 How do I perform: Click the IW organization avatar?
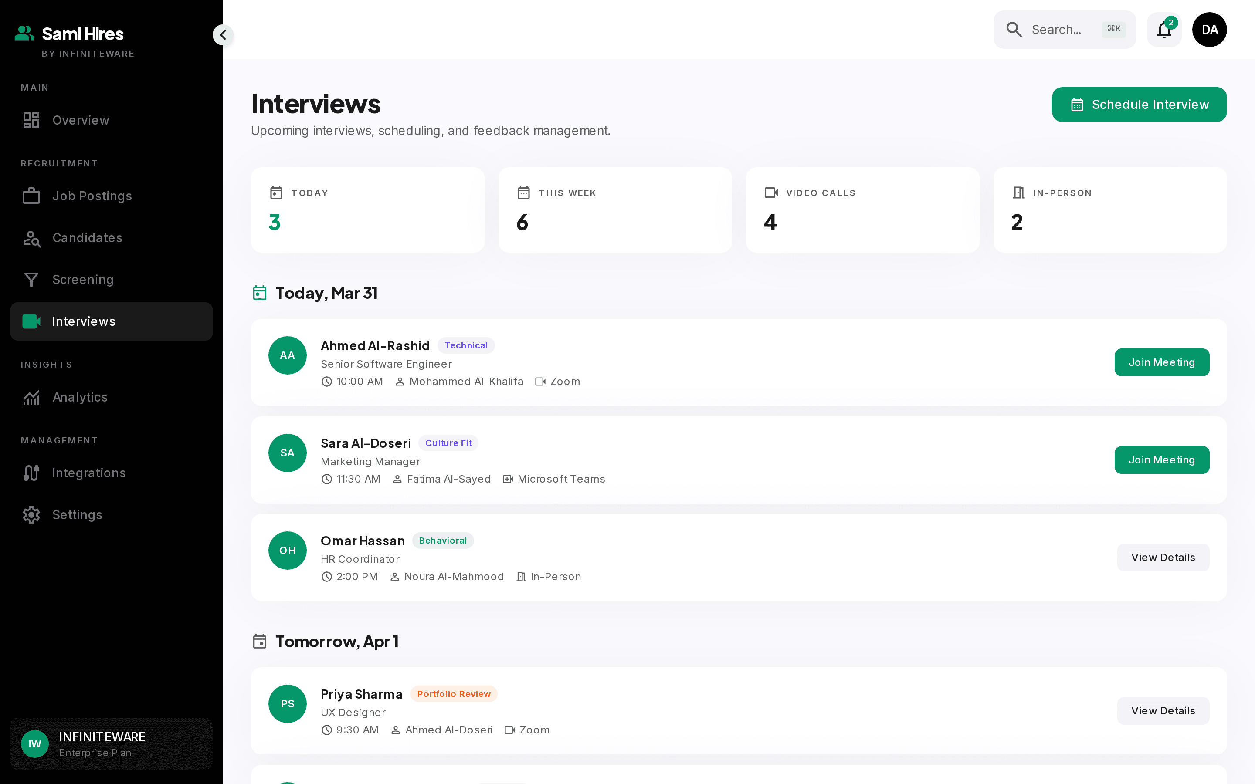[x=35, y=744]
